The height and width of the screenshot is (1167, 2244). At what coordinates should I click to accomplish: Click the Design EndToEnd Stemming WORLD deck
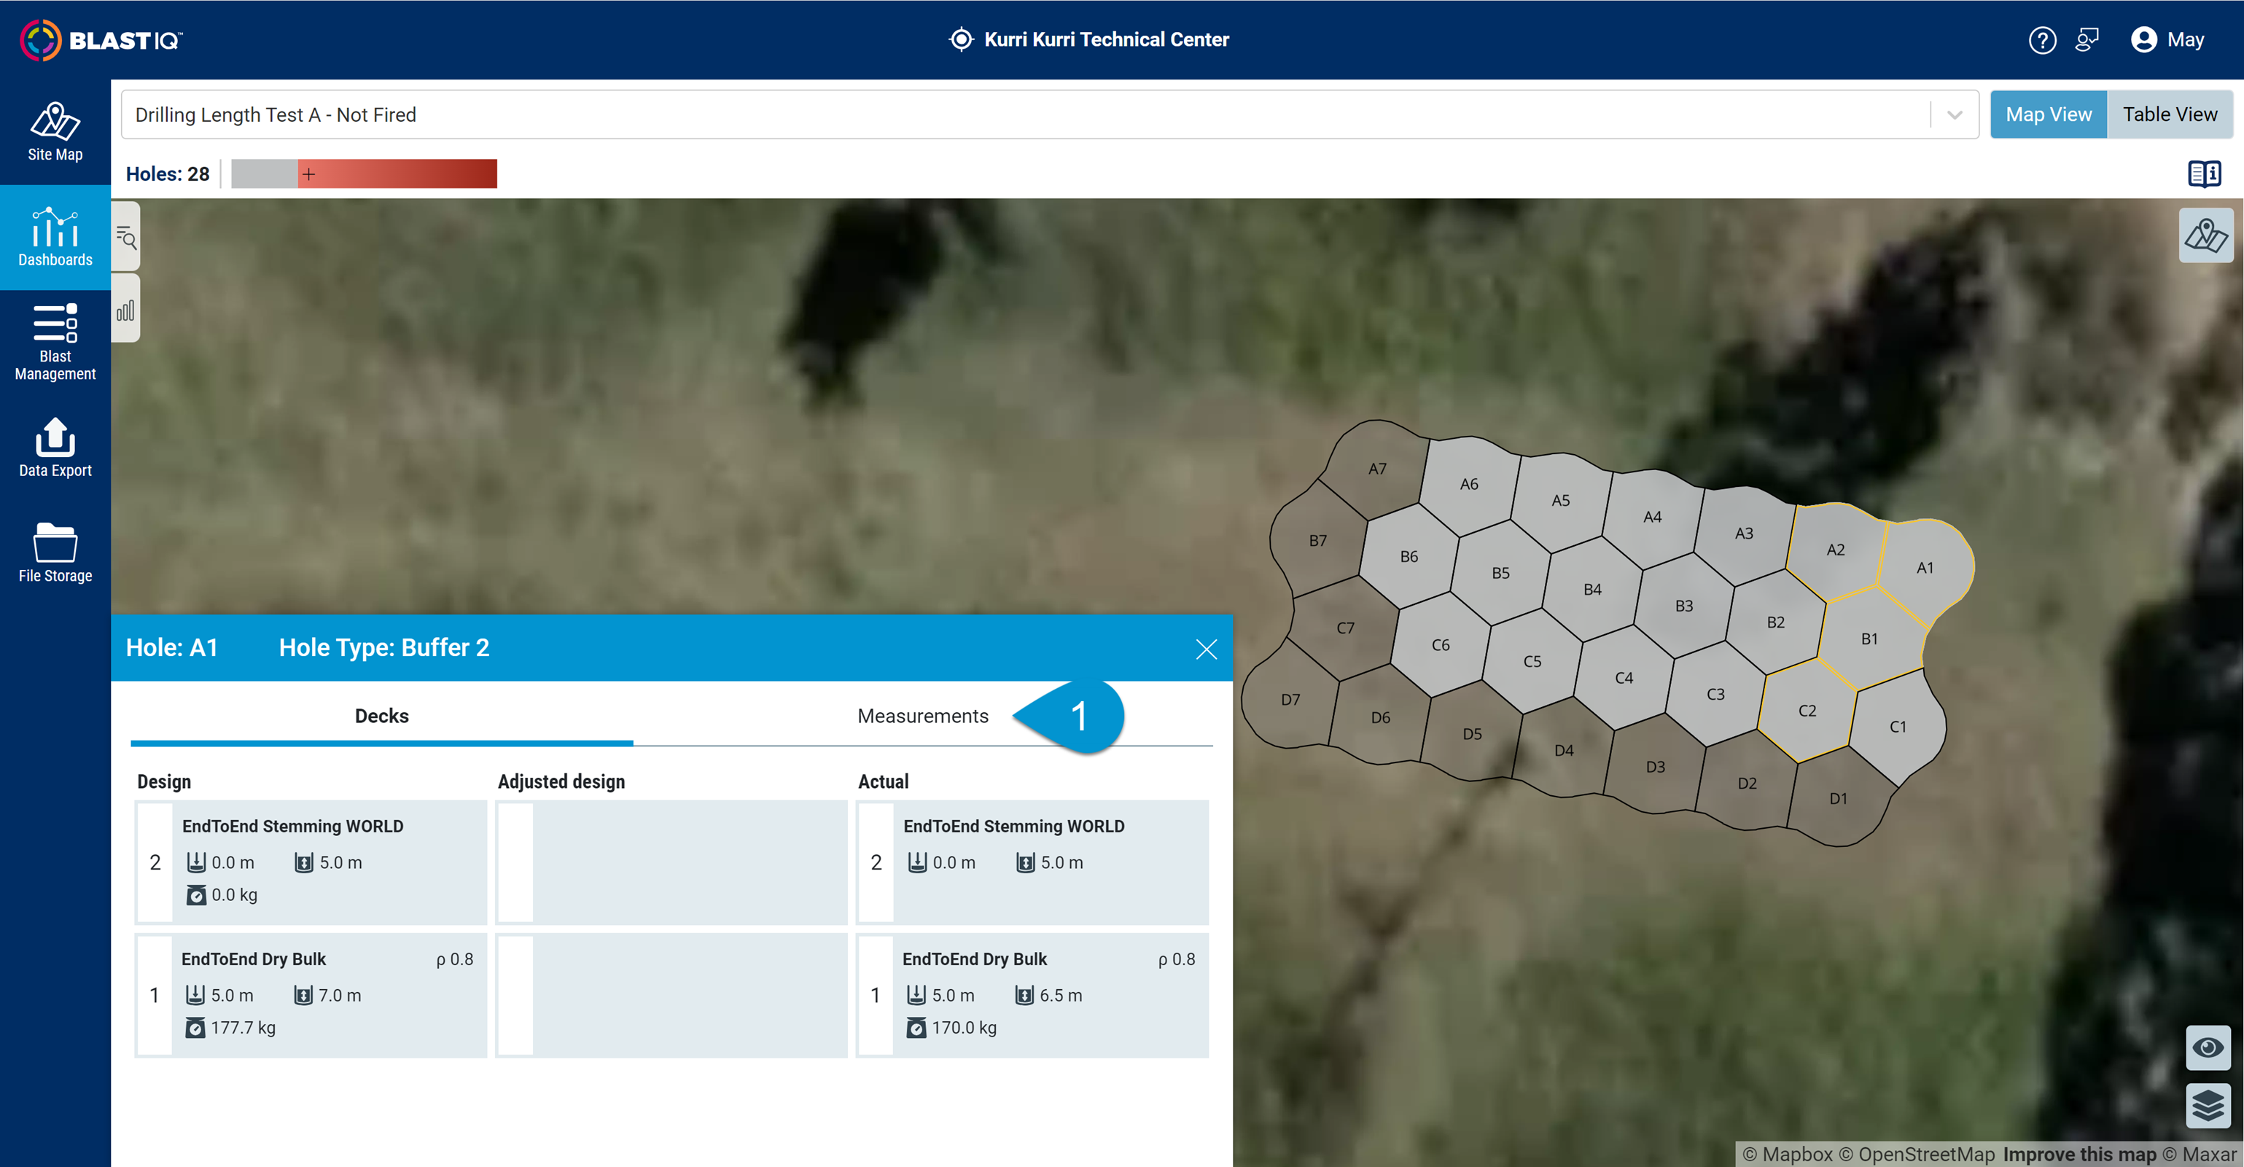pyautogui.click(x=311, y=862)
